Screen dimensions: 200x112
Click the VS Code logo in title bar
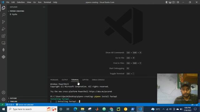(3, 2)
